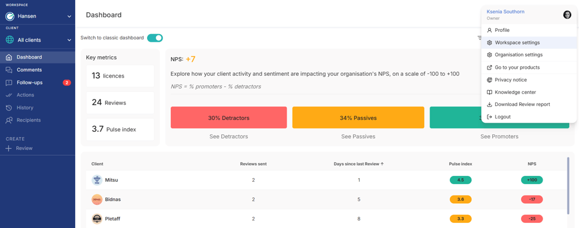Click the 24 Reviews metric card
The image size is (579, 228).
pos(120,102)
